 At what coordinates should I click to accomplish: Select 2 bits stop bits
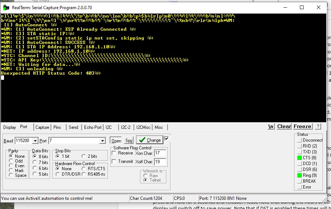(84, 156)
